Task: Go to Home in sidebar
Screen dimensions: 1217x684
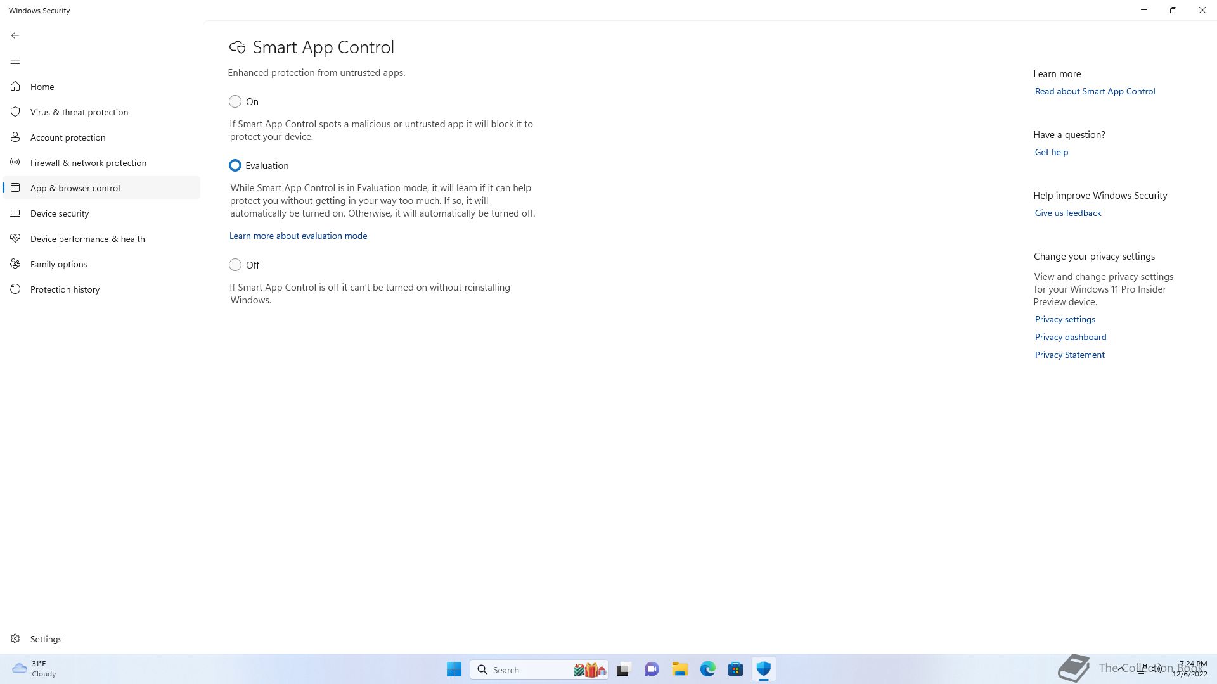Action: pyautogui.click(x=101, y=86)
